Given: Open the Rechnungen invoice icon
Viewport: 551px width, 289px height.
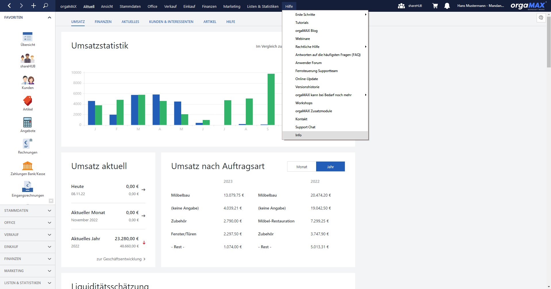Looking at the screenshot, I should tap(28, 144).
